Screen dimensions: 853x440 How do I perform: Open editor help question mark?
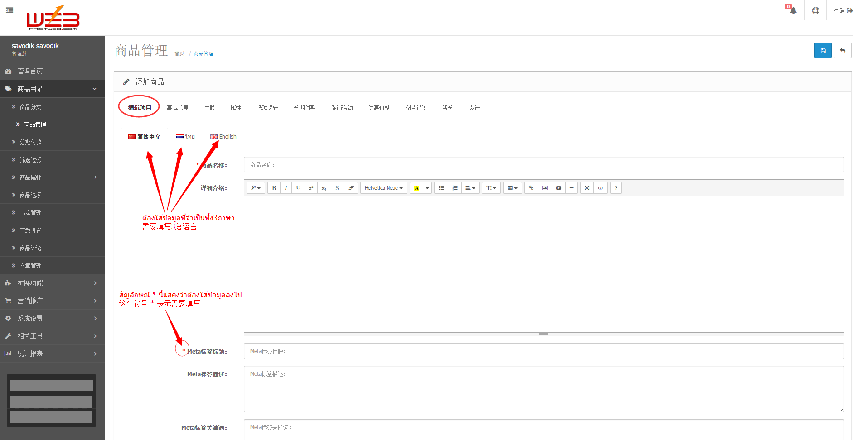[616, 188]
